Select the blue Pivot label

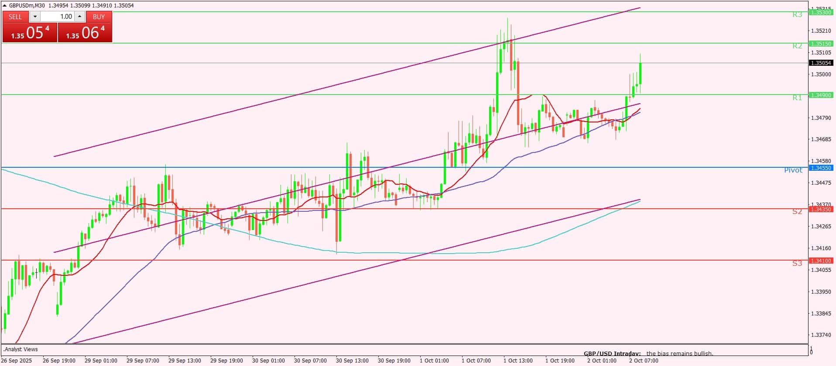coord(793,170)
